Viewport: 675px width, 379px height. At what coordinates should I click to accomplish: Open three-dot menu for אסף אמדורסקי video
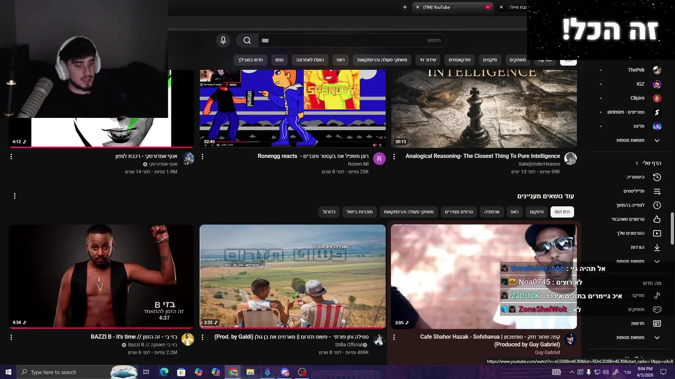pos(11,156)
